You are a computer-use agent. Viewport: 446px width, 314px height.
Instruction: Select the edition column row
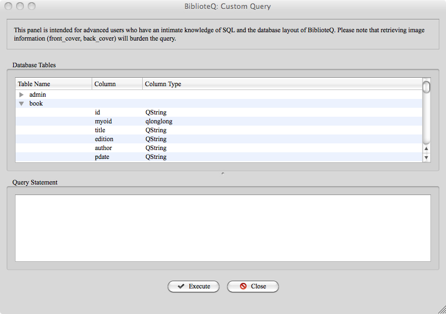219,139
